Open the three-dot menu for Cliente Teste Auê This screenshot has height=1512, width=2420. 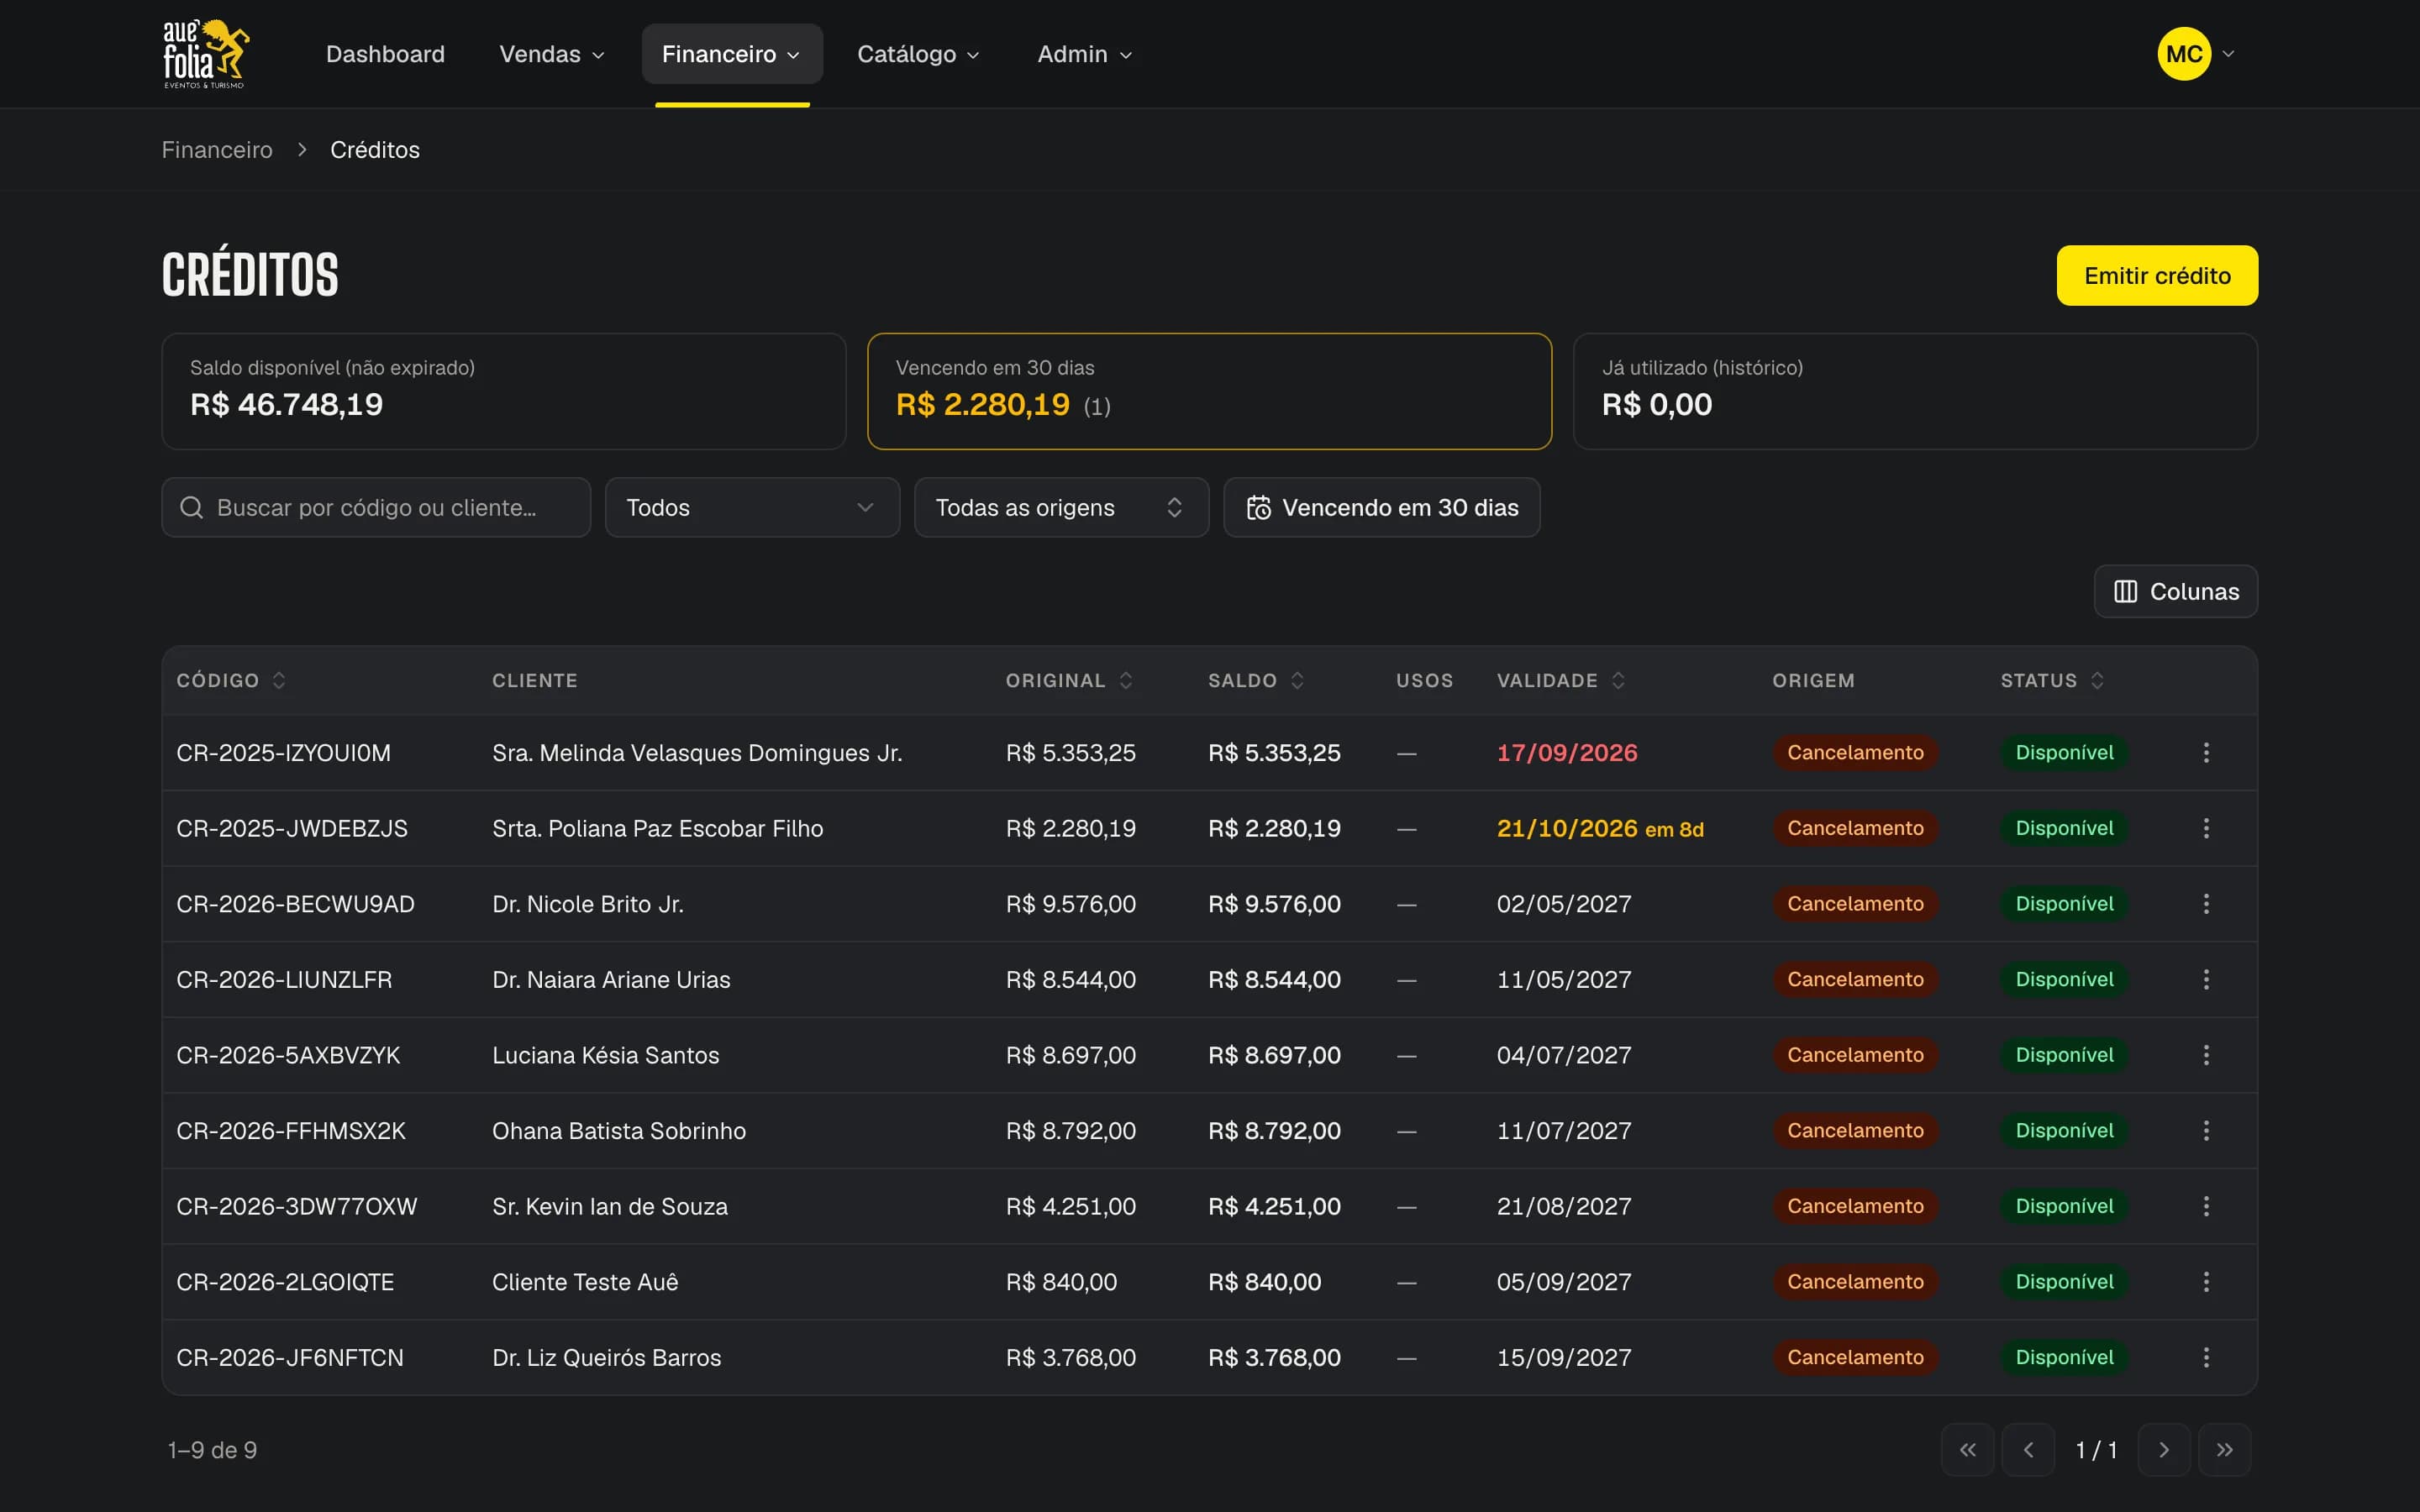pyautogui.click(x=2206, y=1281)
